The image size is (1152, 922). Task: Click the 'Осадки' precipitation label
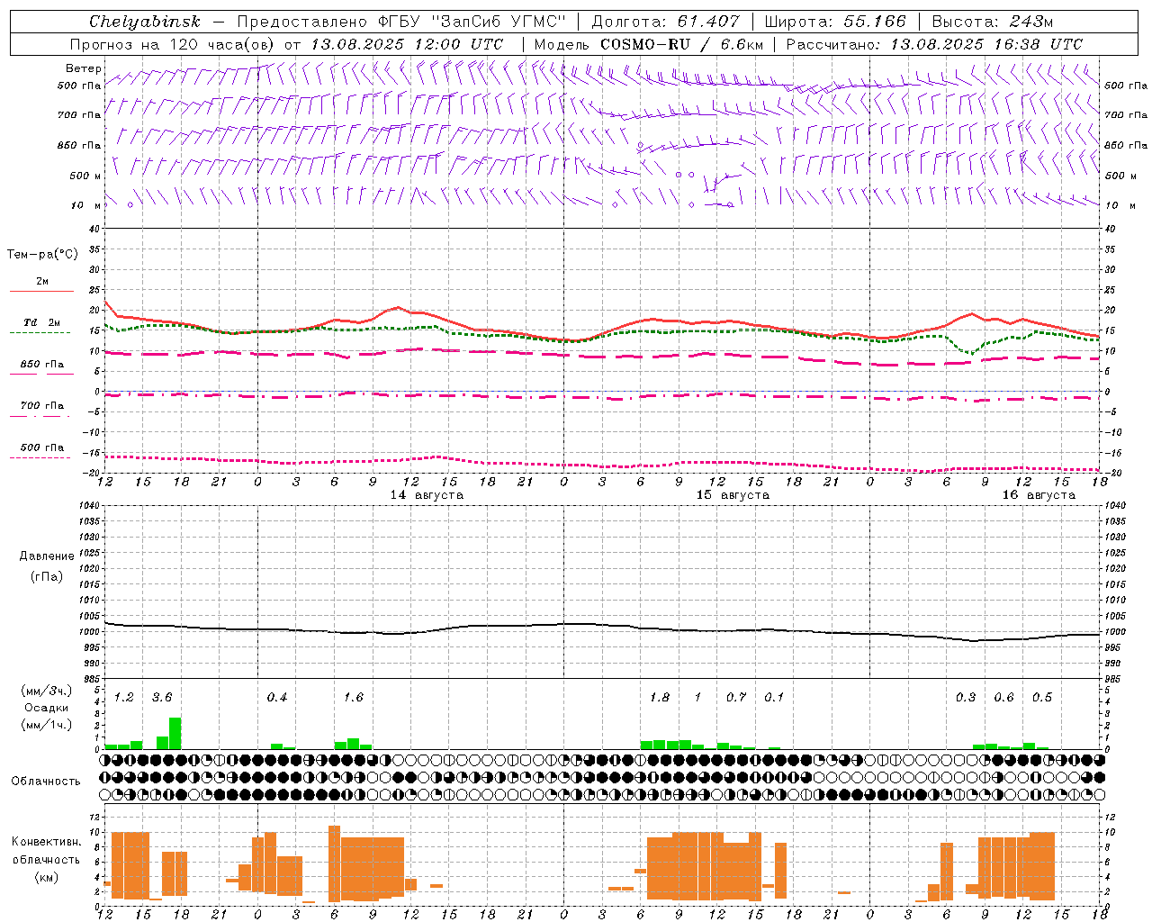[46, 708]
